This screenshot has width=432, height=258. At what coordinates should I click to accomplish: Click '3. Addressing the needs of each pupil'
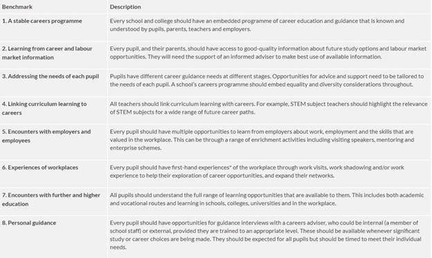(x=51, y=76)
